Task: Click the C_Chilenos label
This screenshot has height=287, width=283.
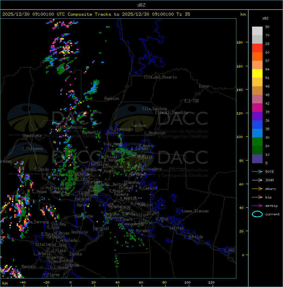Action: 32,149
